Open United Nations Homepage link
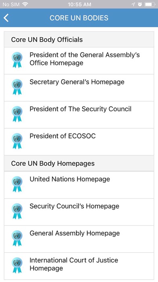Screen dimensions: 158x282 click(79, 185)
